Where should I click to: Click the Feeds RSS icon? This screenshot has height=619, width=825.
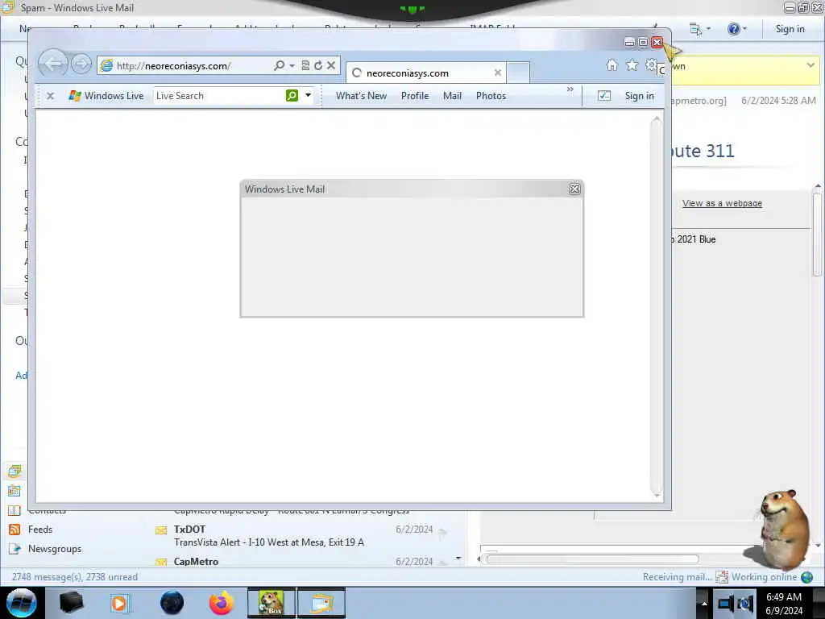[15, 530]
